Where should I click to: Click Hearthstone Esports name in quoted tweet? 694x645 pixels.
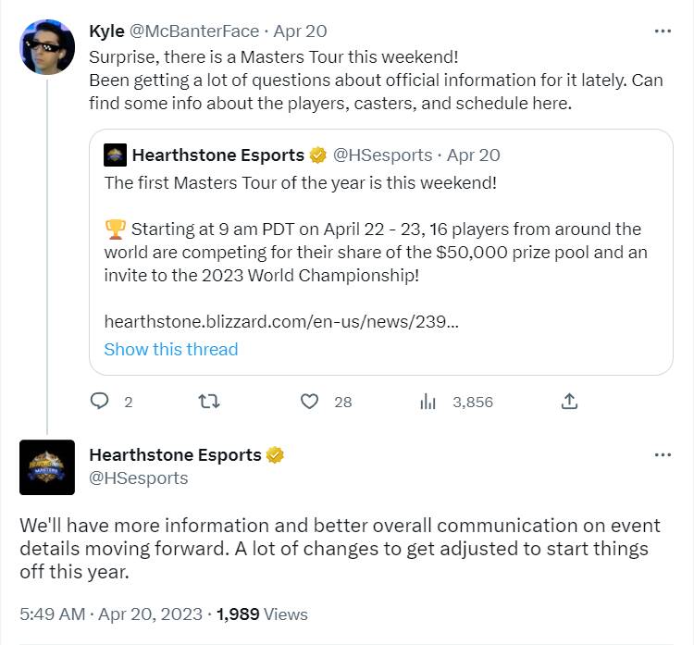tap(217, 155)
